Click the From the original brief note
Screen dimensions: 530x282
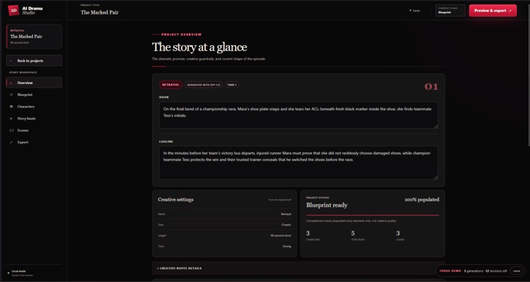(280, 200)
